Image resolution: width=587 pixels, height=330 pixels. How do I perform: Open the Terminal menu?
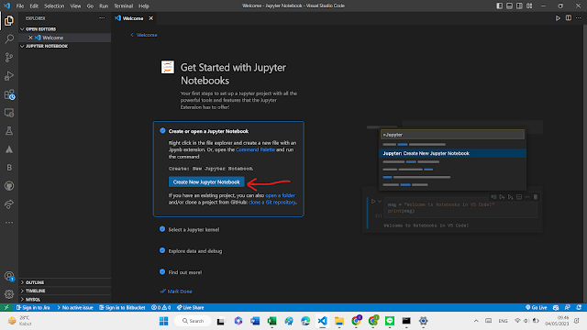(123, 6)
